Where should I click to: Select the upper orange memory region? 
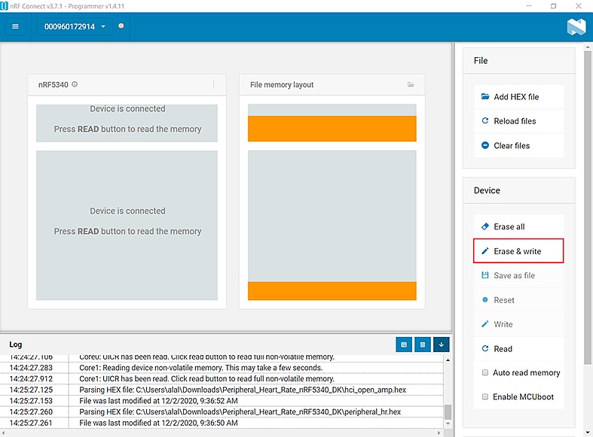pyautogui.click(x=332, y=129)
